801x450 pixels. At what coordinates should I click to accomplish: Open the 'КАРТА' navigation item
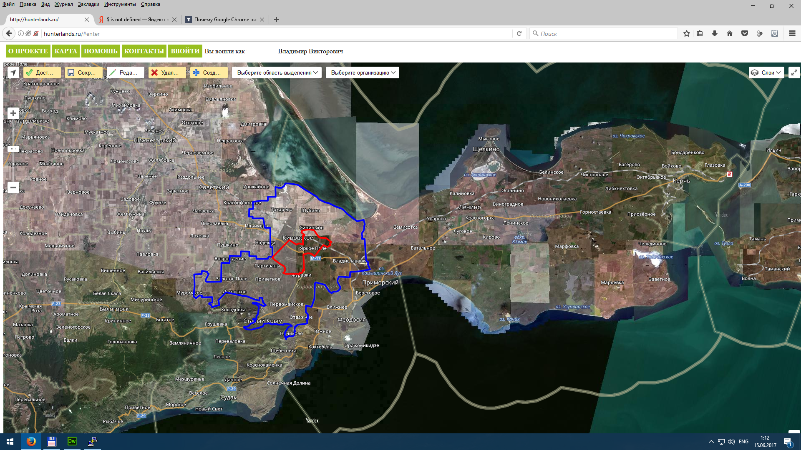(65, 51)
